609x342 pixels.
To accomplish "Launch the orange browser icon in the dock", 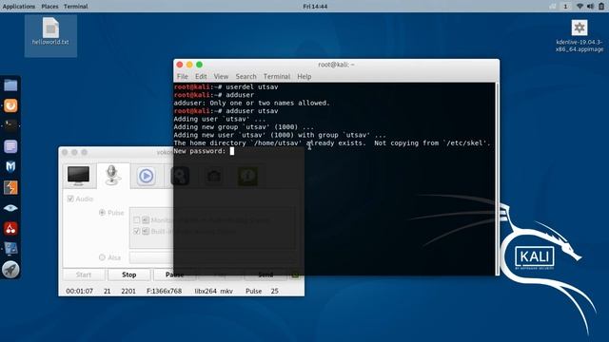I will pos(10,105).
